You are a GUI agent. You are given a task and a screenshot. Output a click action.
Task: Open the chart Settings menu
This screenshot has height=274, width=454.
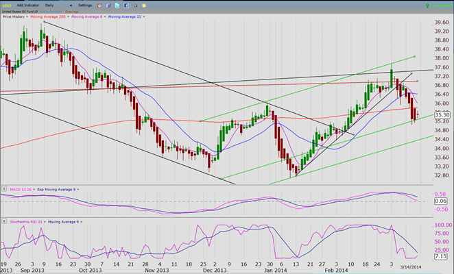tap(85, 5)
